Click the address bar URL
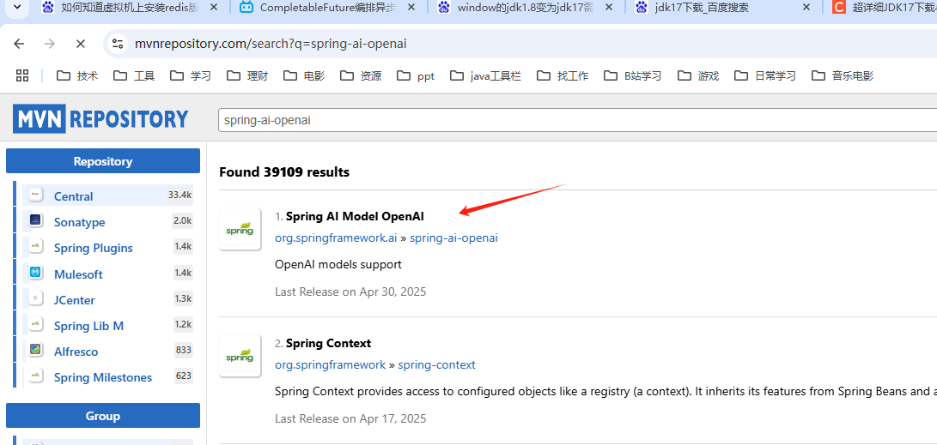This screenshot has width=937, height=445. (x=271, y=44)
